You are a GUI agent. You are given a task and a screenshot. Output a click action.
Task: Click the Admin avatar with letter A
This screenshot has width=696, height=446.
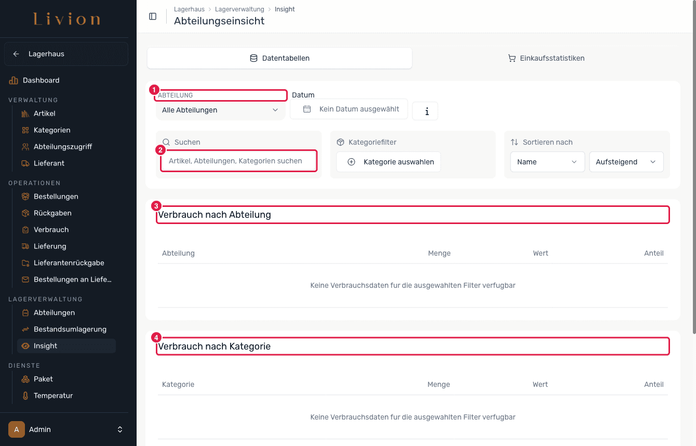coord(17,429)
